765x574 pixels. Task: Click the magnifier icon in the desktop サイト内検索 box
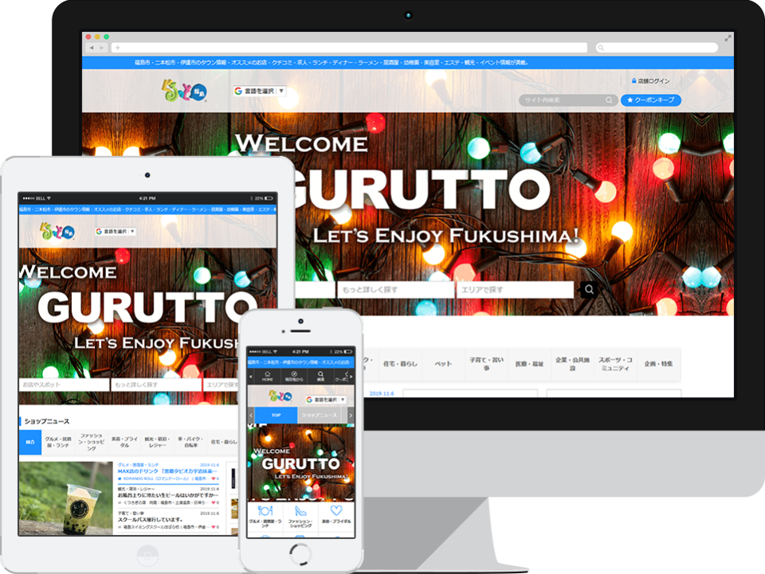[609, 100]
